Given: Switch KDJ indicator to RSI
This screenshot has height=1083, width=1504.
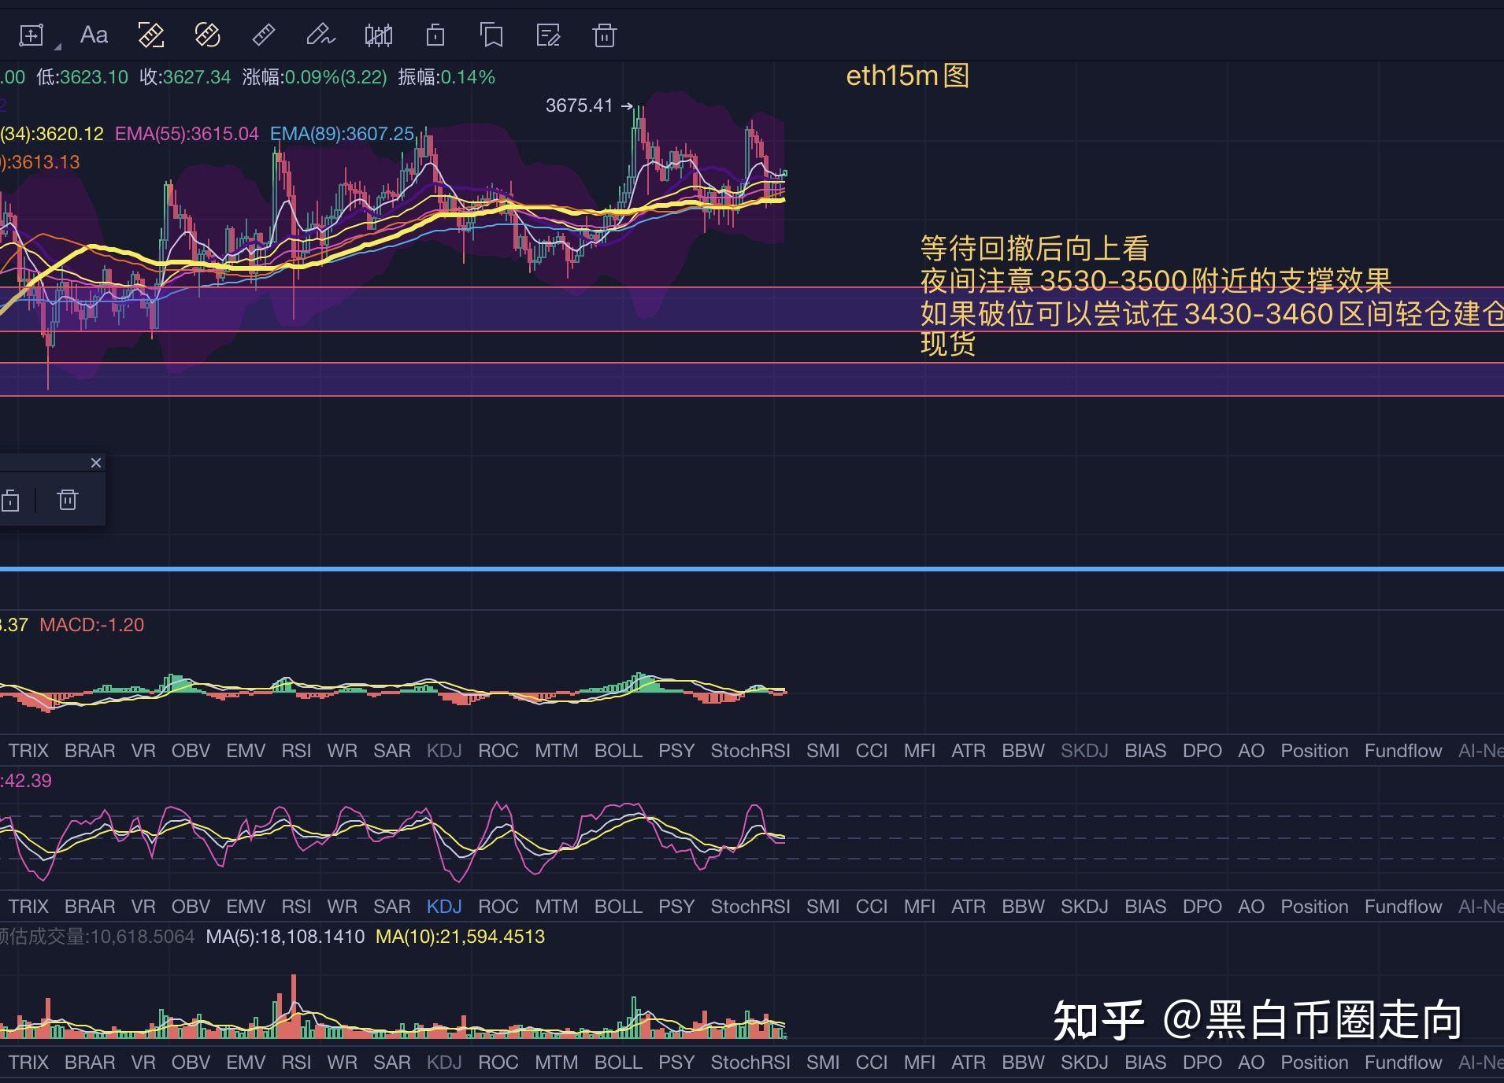Looking at the screenshot, I should coord(297,906).
